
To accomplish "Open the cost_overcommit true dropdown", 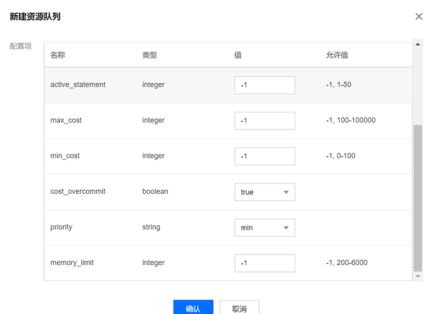I will coord(265,192).
